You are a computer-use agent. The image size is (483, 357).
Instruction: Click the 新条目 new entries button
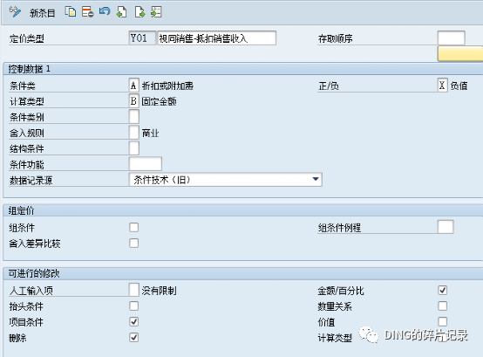click(42, 13)
